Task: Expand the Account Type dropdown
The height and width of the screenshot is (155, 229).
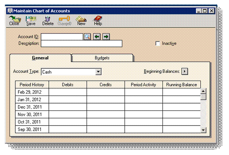Action: pos(98,72)
